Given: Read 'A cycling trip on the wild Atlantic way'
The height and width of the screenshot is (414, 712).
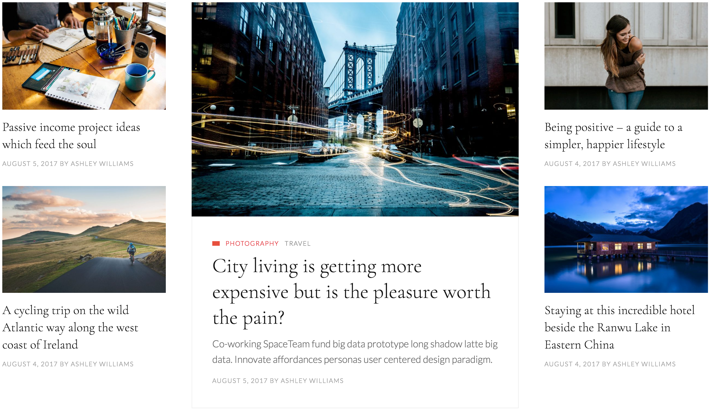Looking at the screenshot, I should (70, 327).
